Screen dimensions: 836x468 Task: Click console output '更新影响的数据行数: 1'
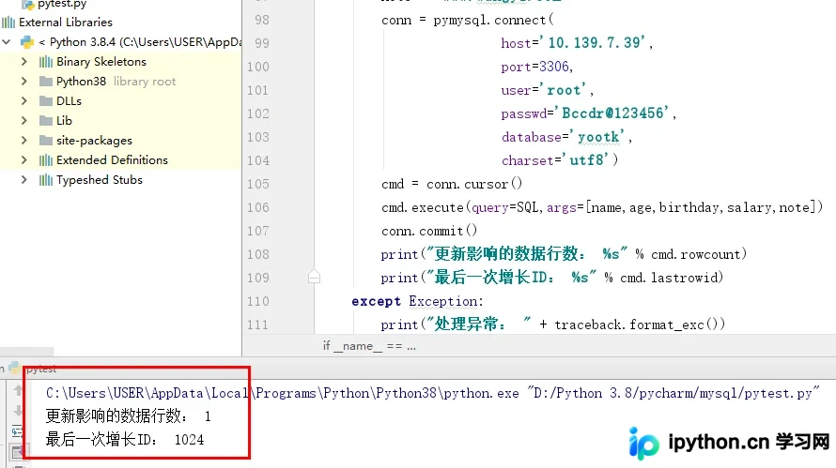point(129,415)
